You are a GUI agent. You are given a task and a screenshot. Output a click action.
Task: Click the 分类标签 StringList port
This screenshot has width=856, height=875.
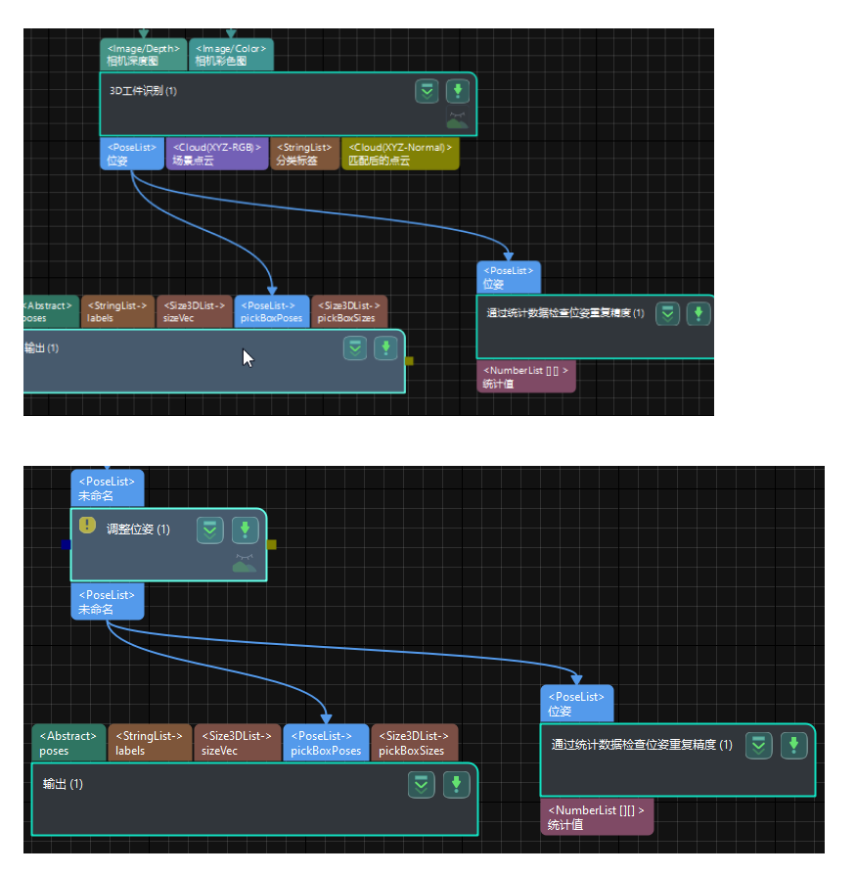click(304, 153)
